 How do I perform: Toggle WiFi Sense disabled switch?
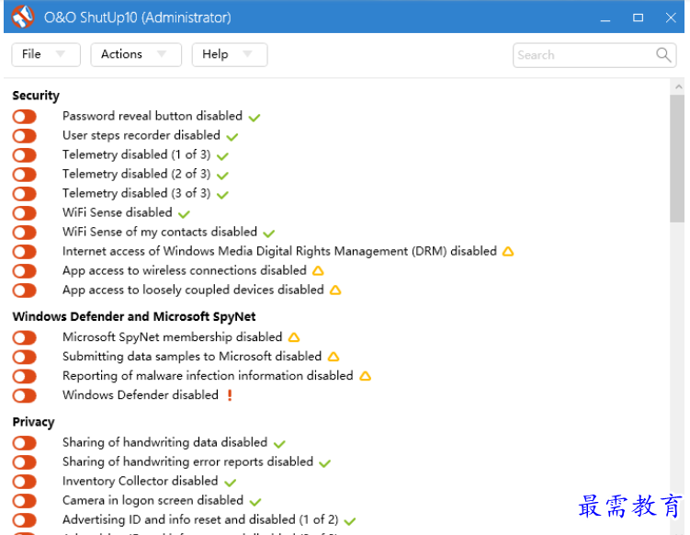(24, 213)
